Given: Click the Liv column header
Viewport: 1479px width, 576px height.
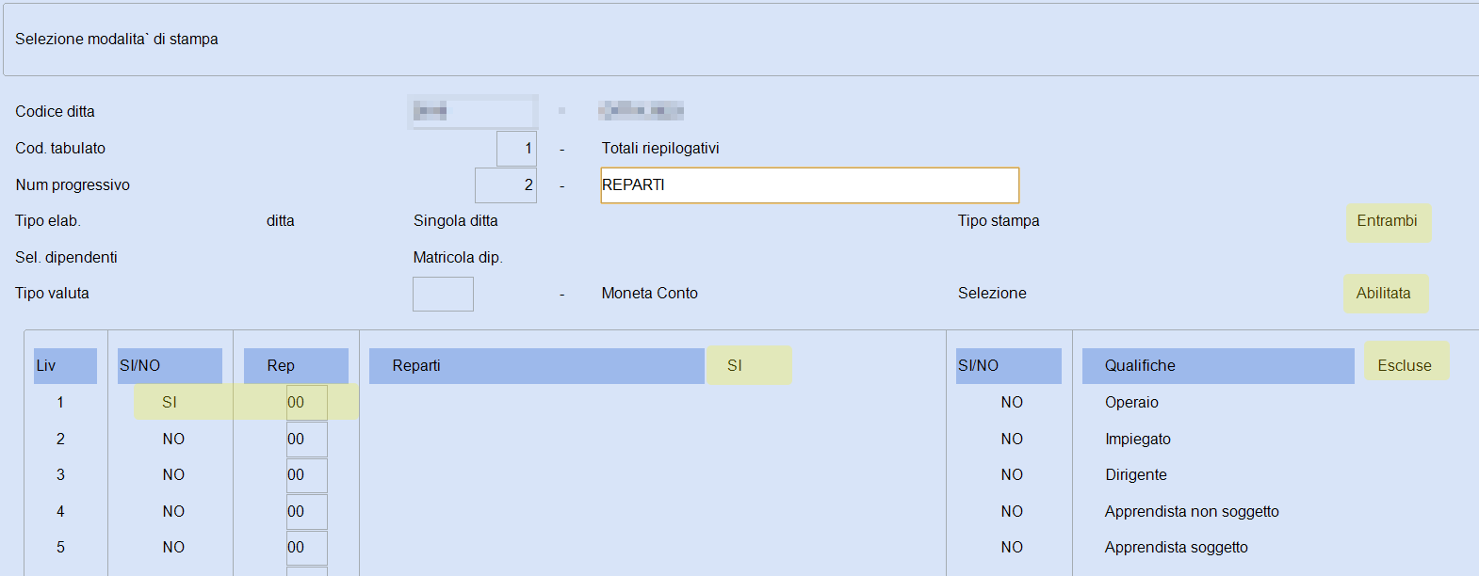Looking at the screenshot, I should click(65, 366).
